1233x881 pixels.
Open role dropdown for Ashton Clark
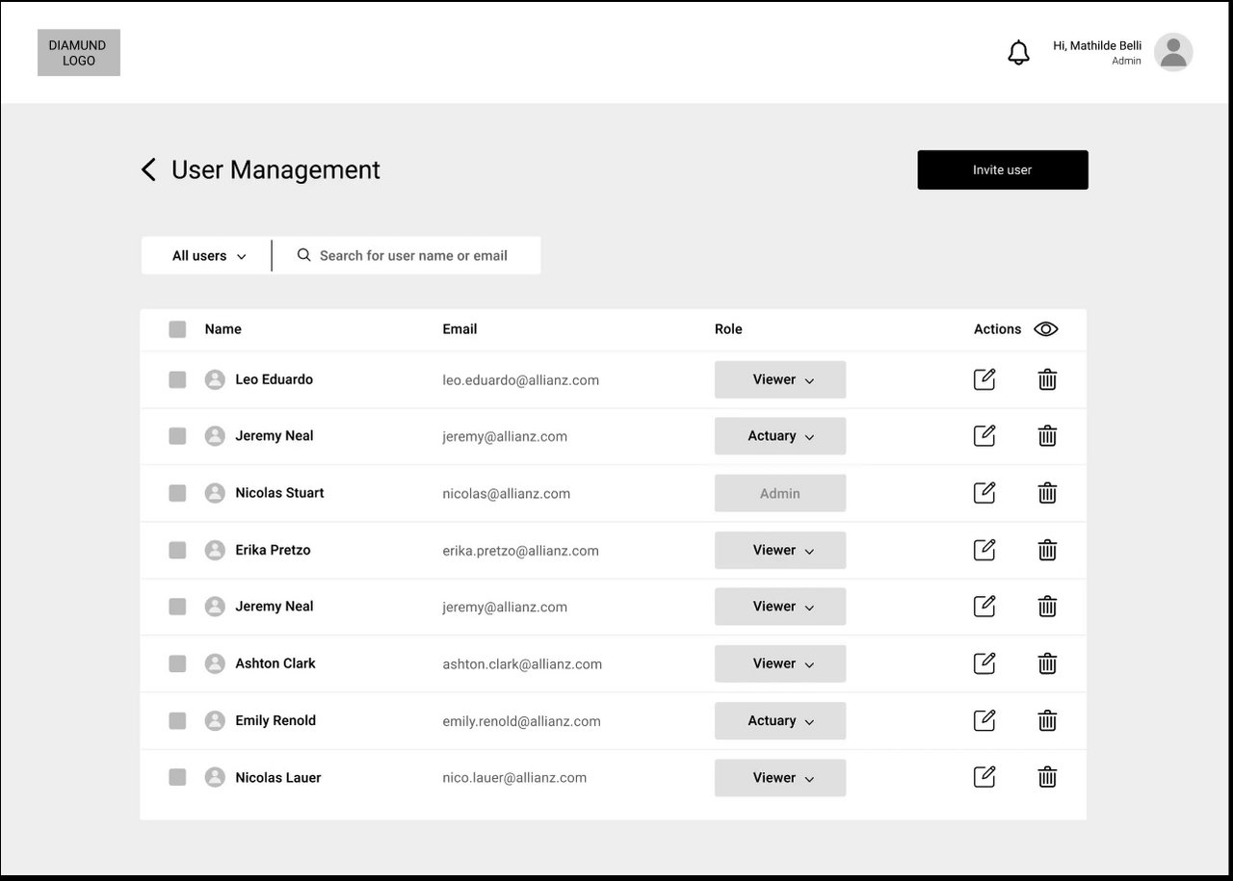780,663
